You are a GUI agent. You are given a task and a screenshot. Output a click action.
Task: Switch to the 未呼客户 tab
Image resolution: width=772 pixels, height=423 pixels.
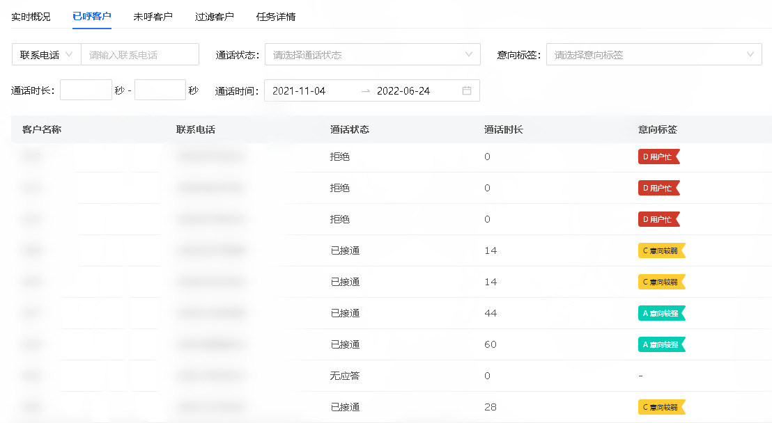click(x=153, y=16)
